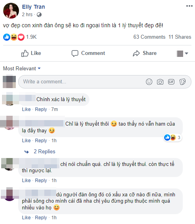Open the sticker picker icon
This screenshot has height=224, width=195.
[x=182, y=82]
